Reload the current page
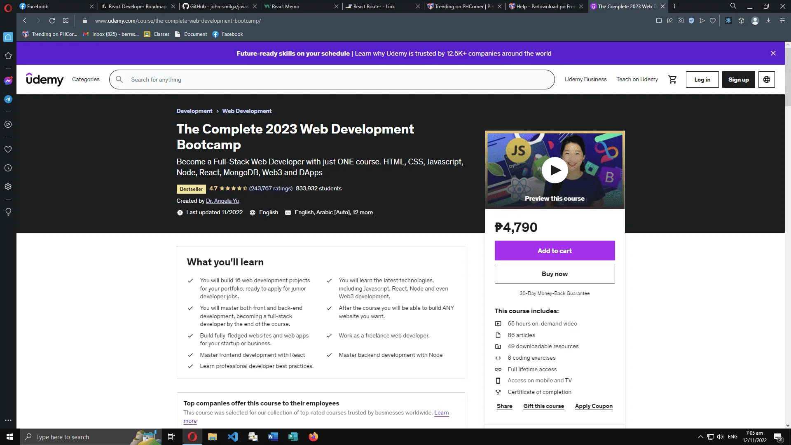This screenshot has width=791, height=445. coord(52,21)
